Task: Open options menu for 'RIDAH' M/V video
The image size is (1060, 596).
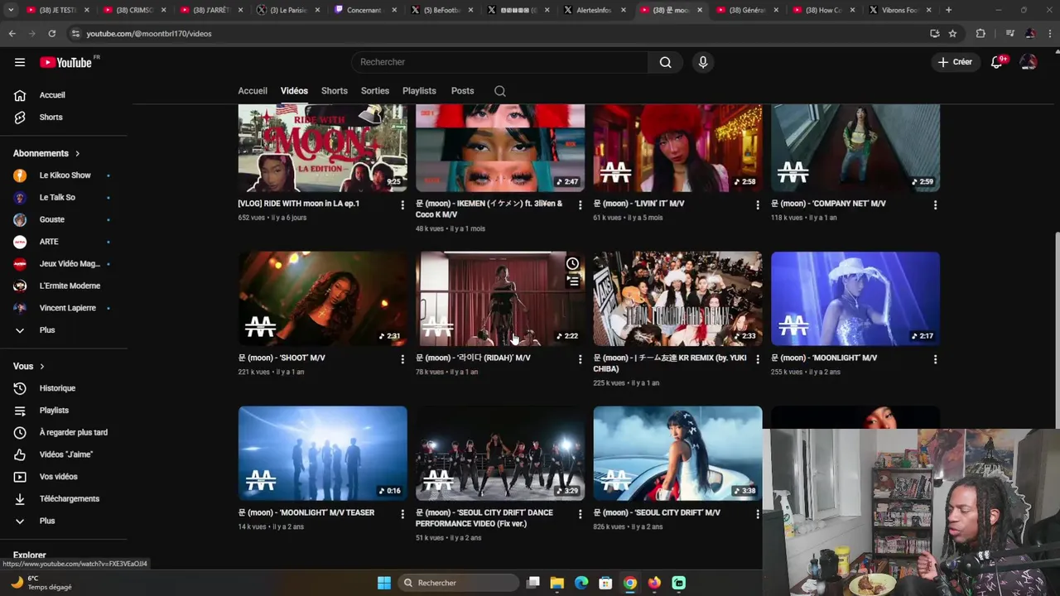Action: click(x=580, y=359)
